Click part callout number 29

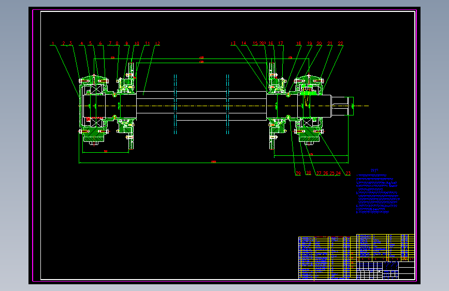tap(298, 173)
